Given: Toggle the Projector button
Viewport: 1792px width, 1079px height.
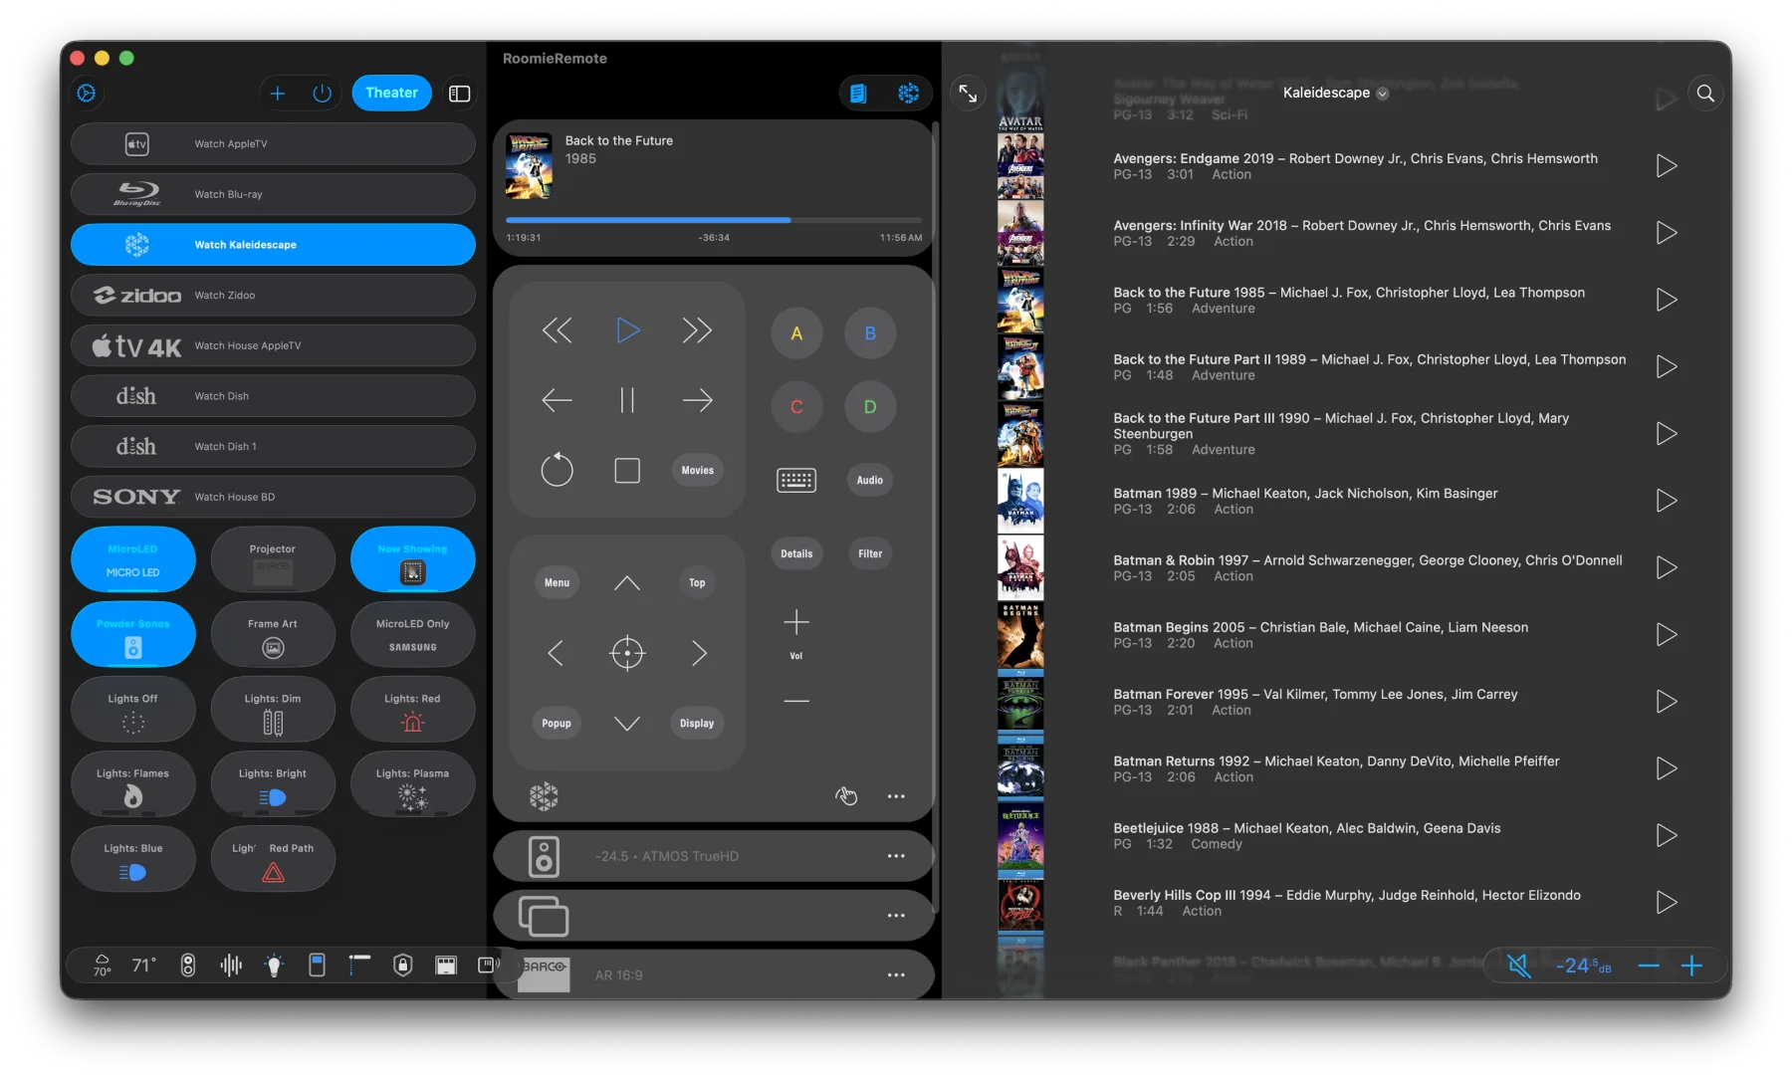Looking at the screenshot, I should [x=273, y=560].
